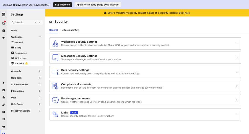This screenshot has width=249, height=134.
Task: Expand the Integrations section
Action: (40, 91)
